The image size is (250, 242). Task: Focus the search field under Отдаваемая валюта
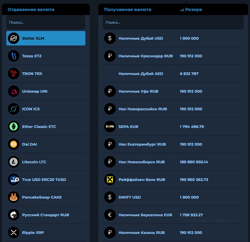[46, 22]
